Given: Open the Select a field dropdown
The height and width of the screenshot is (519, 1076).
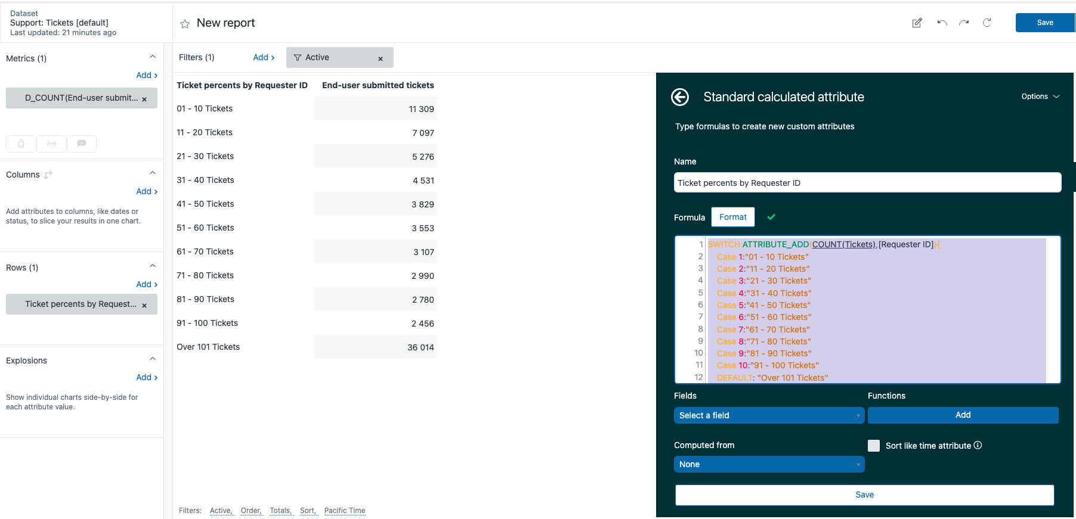Looking at the screenshot, I should [x=769, y=415].
